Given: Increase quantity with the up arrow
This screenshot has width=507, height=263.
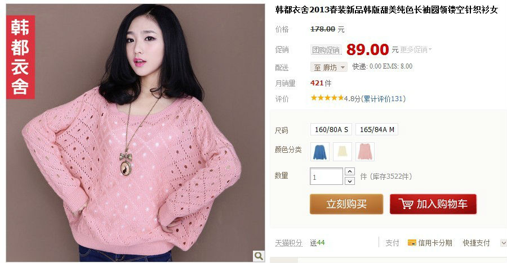Looking at the screenshot, I should click(349, 171).
